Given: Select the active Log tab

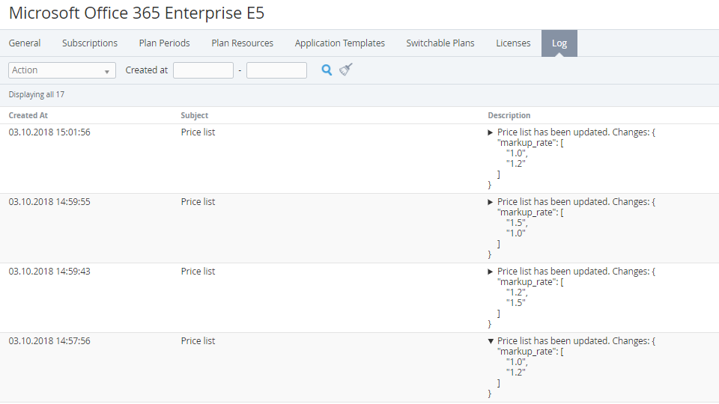Looking at the screenshot, I should click(x=559, y=43).
